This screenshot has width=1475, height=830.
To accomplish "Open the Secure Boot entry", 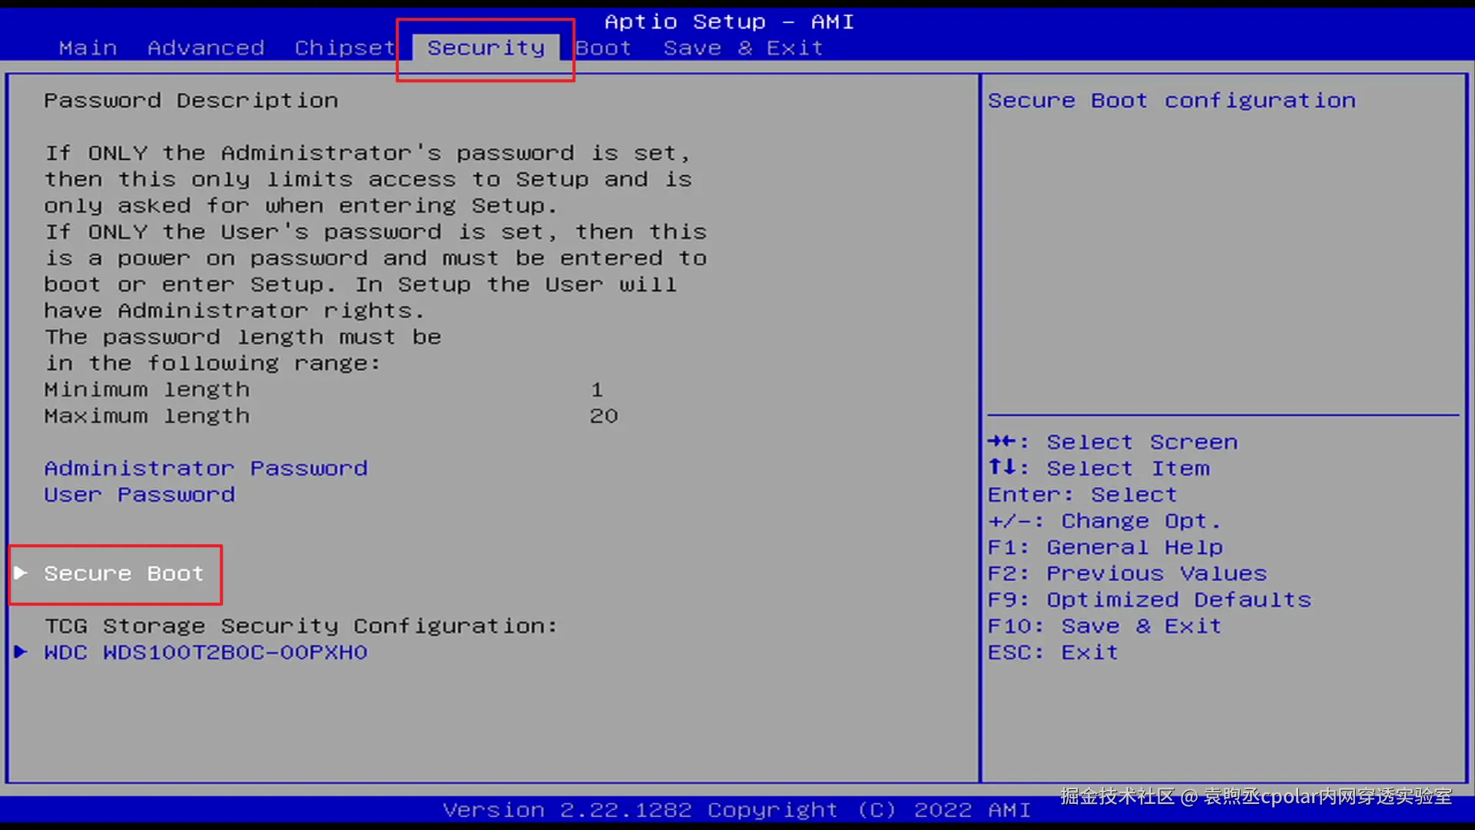I will (x=124, y=573).
